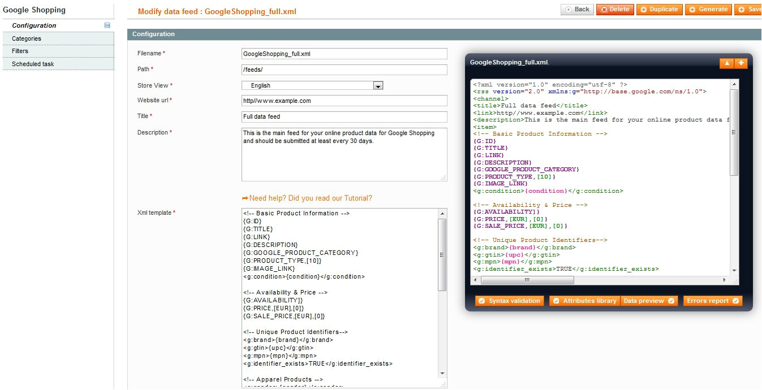Click the preview panel horizontal scrollbar thumb
Viewport: 762px width, 390px height.
point(527,280)
